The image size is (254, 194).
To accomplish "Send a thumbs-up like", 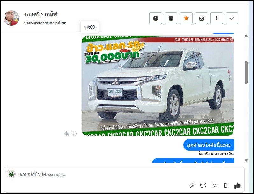I will pyautogui.click(x=237, y=185).
